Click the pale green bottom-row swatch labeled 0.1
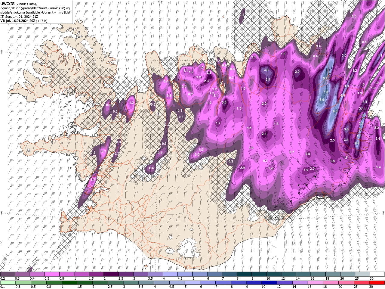Viewport: 385px width, 289px height. (8, 283)
